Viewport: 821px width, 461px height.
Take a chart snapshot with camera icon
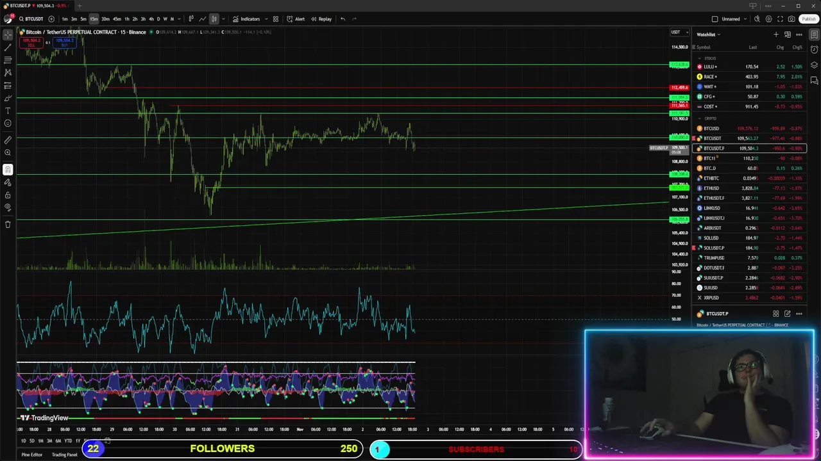[792, 19]
